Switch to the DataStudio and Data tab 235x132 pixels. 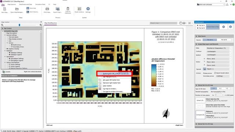pos(25,4)
